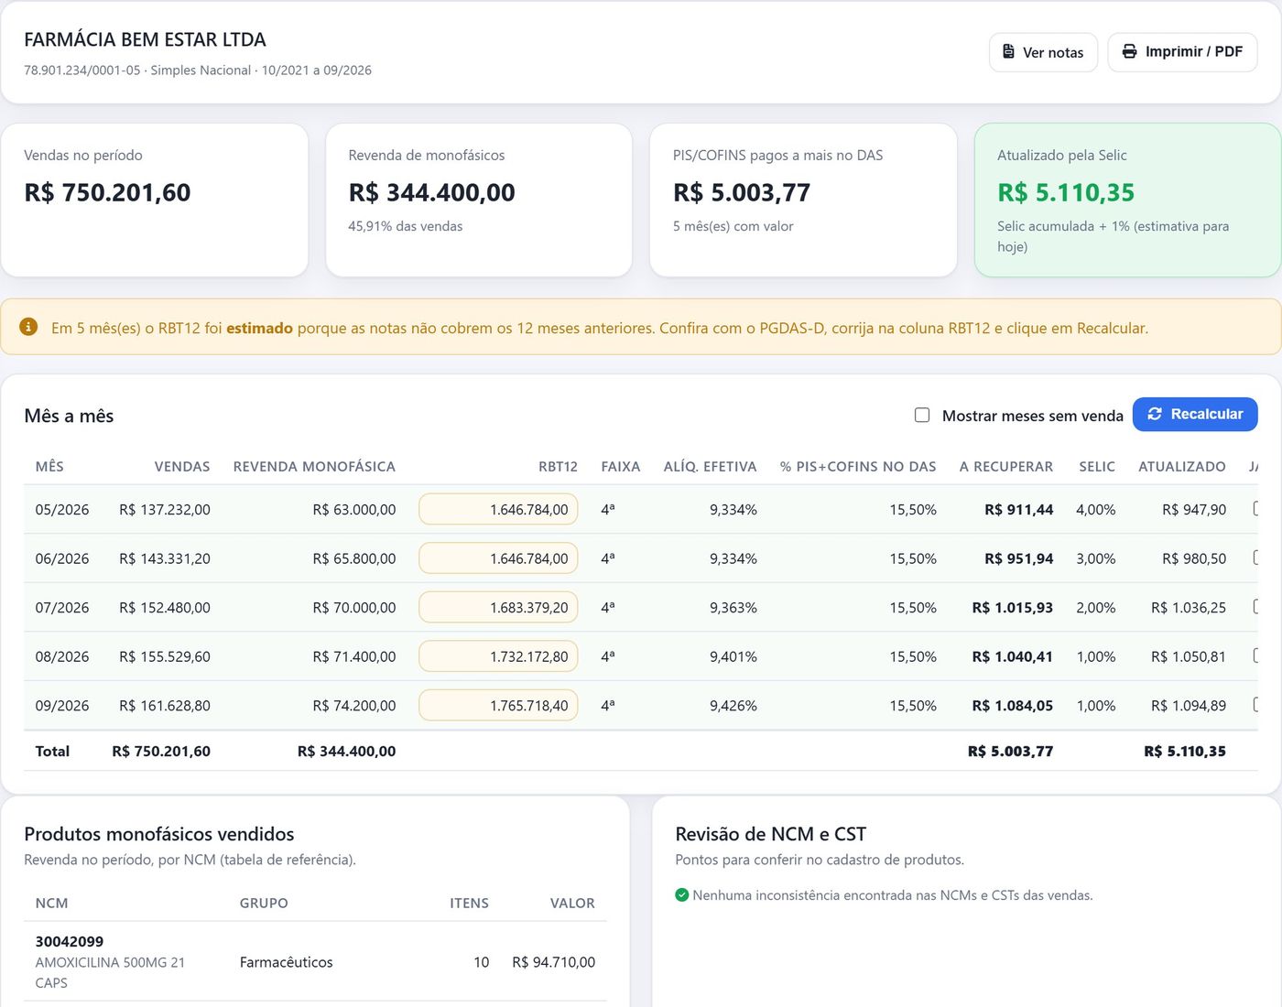Click RBT12 input showing 1.732.172,80

[x=498, y=656]
